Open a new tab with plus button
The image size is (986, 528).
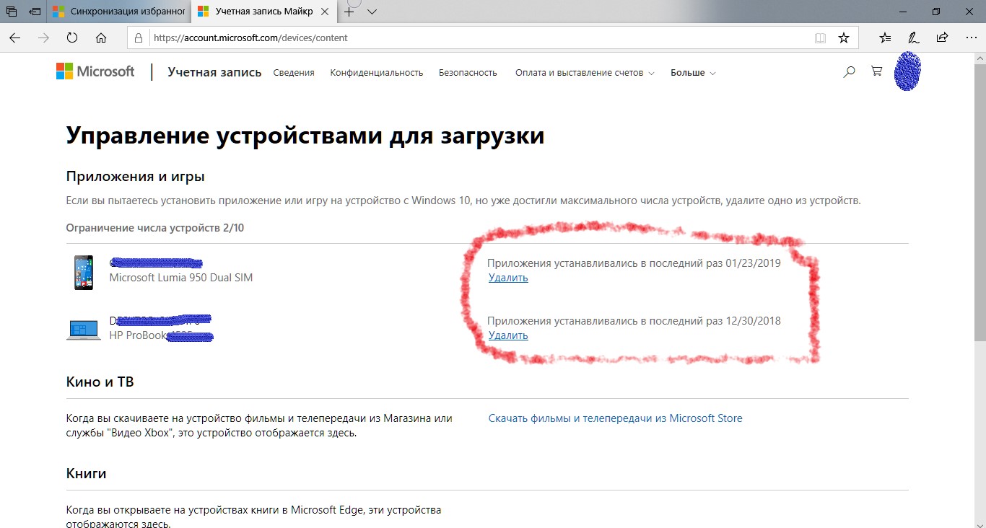pos(349,12)
